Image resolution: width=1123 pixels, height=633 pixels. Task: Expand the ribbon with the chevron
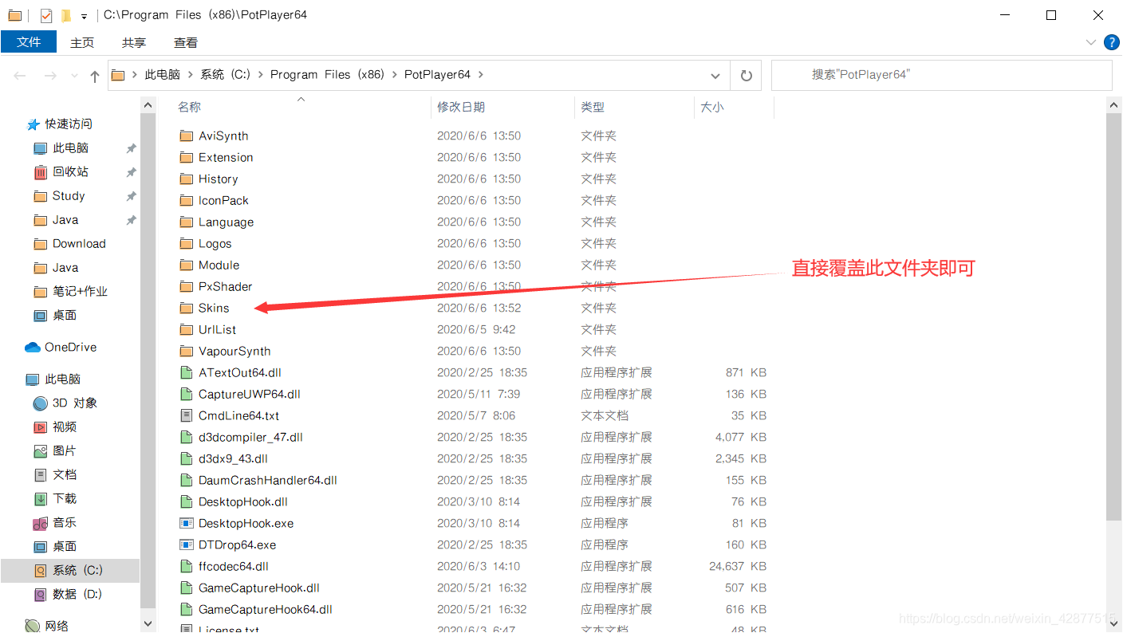(x=1091, y=42)
